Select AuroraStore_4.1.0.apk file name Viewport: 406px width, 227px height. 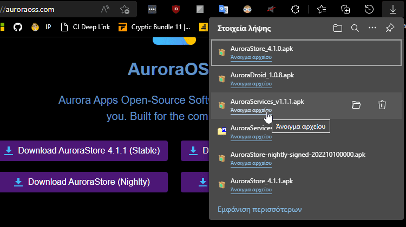tap(261, 49)
